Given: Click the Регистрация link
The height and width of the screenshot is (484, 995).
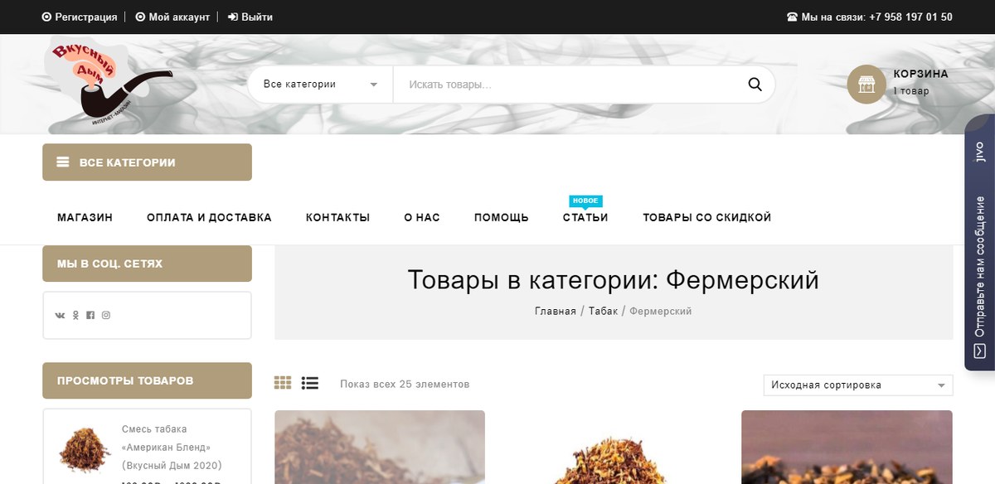Looking at the screenshot, I should [80, 17].
